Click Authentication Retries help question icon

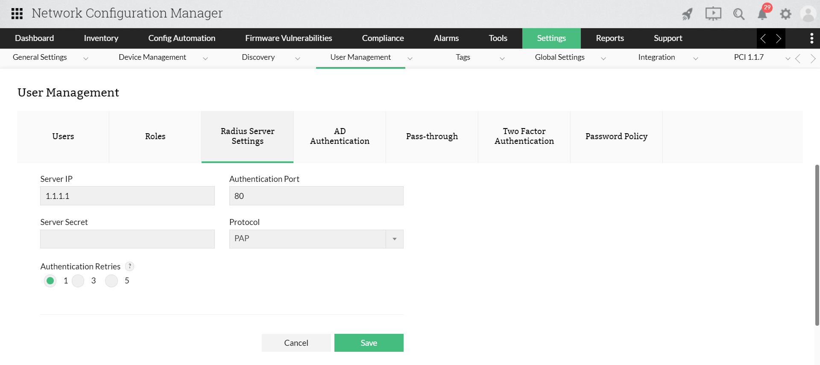[130, 266]
